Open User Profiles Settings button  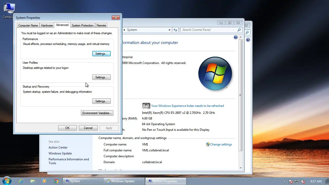[x=101, y=77]
